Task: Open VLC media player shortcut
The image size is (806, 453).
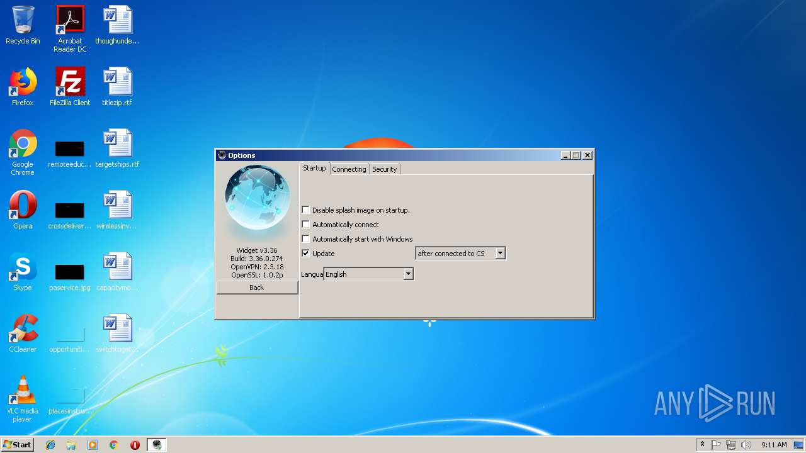Action: coord(23,399)
